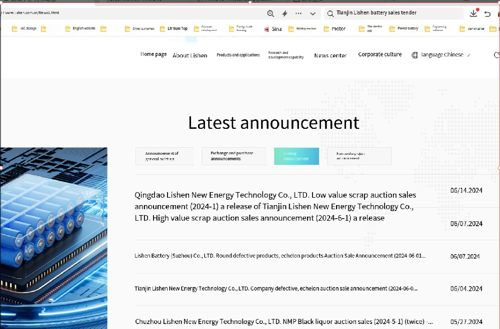Image resolution: width=500 pixels, height=329 pixels.
Task: Open the downloads icon with red badge
Action: tap(474, 13)
